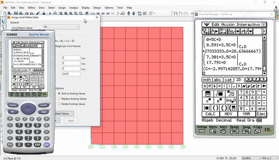This screenshot has width=279, height=160.
Task: Click the Swap icon on the ClassPad panel
Action: point(247,130)
